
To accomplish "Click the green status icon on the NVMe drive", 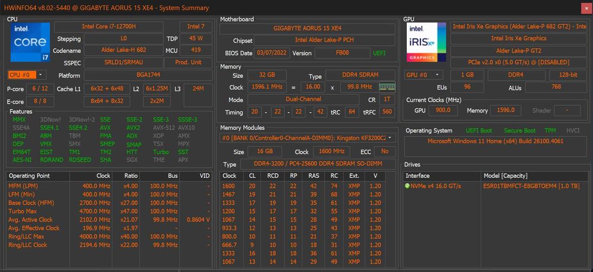I will (x=407, y=186).
